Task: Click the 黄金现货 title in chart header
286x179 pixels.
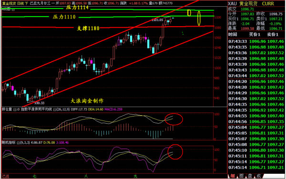Action: click(x=9, y=3)
